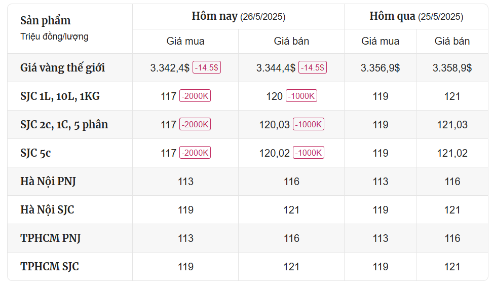Select the "Hôm nay (26/5/2025)" header
The image size is (493, 285).
click(x=239, y=16)
